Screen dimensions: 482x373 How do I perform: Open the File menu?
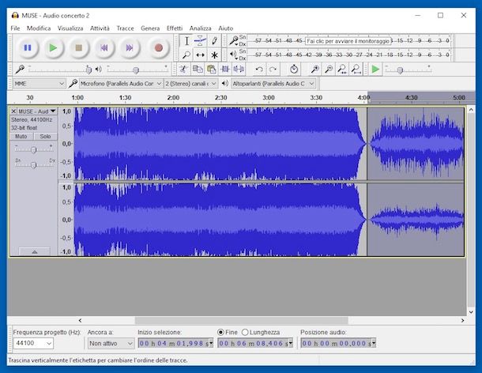(15, 28)
